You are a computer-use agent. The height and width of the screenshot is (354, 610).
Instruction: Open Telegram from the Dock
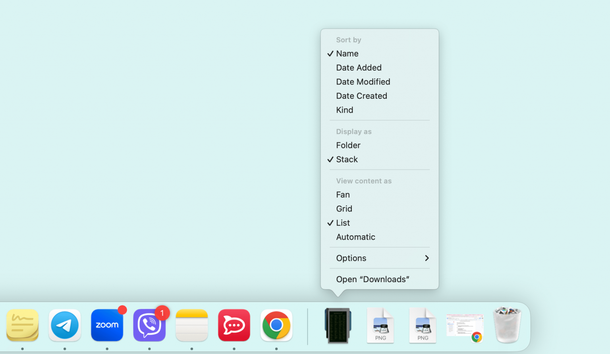65,325
